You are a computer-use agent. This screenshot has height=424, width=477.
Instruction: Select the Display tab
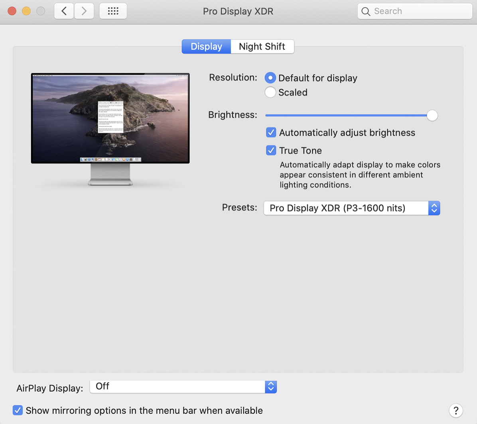click(x=206, y=46)
